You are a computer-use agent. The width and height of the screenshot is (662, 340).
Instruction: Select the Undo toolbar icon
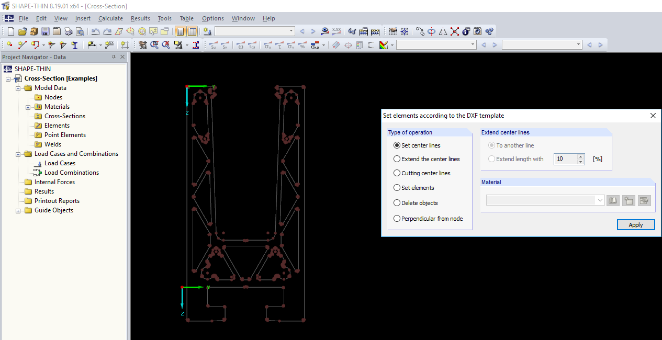(96, 31)
